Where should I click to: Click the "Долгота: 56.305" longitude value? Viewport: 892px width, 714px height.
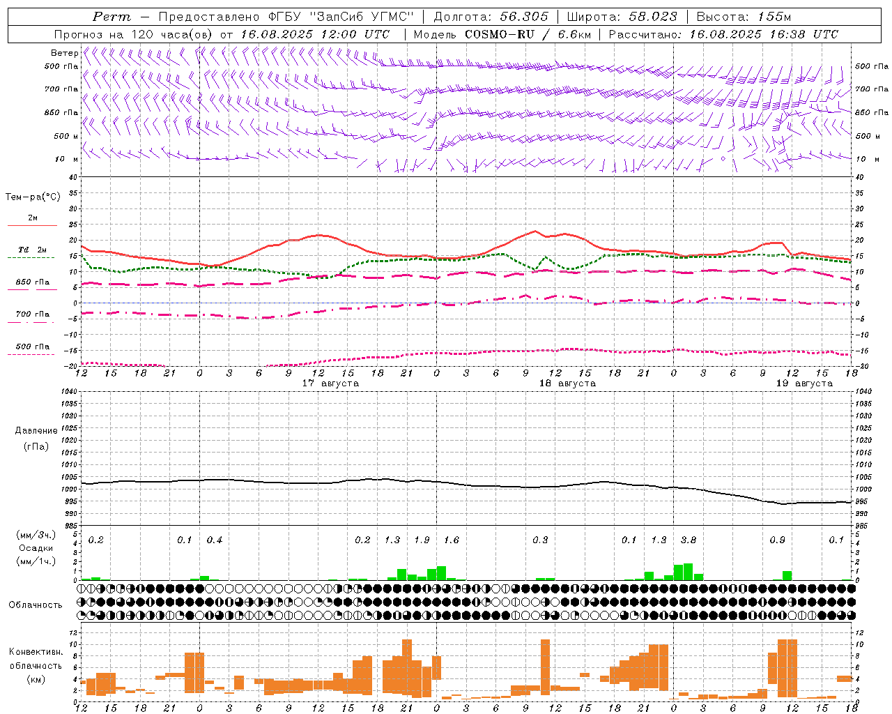tap(491, 17)
